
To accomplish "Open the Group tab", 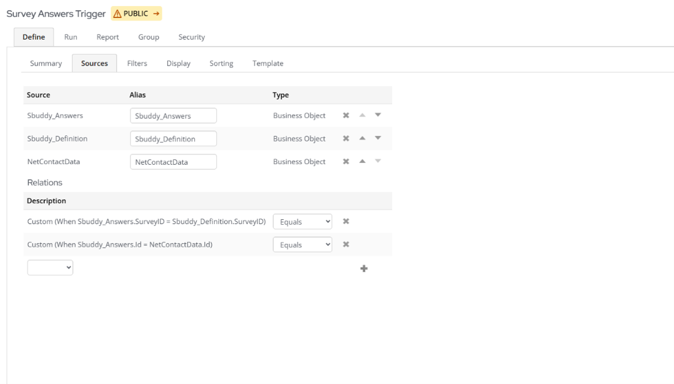I will (149, 37).
